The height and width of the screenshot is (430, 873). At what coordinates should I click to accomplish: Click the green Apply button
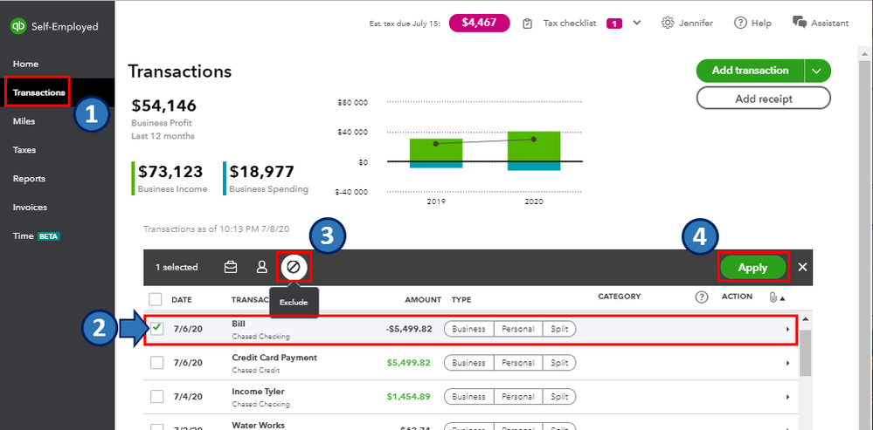(752, 268)
